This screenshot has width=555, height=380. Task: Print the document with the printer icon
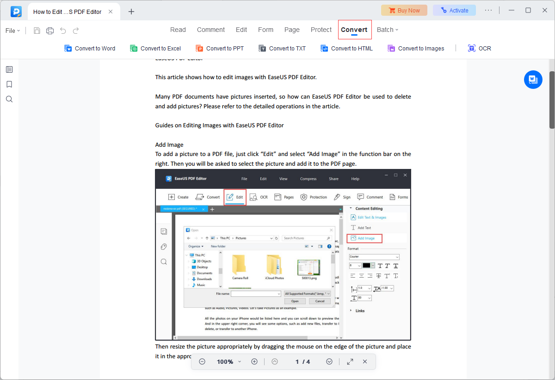(x=50, y=31)
